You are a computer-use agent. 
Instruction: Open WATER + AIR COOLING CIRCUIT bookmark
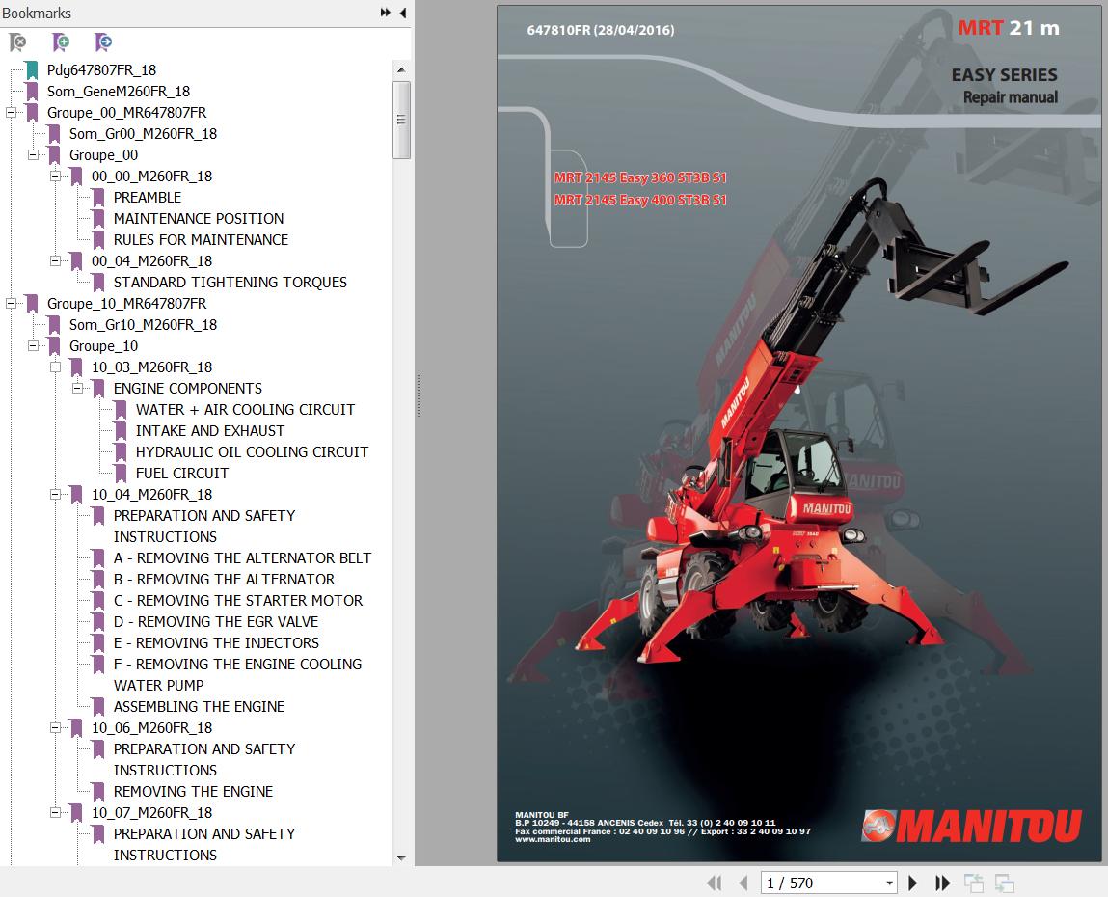245,409
